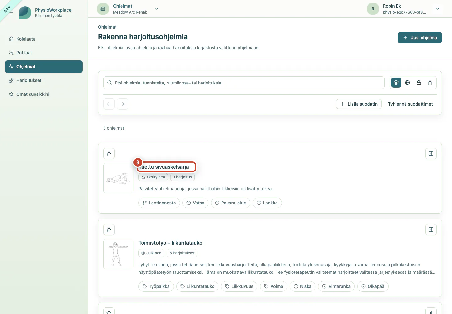Favorite the Toimistotyö – liikuntatauko star
Screen dimensions: 452x314
point(109,230)
